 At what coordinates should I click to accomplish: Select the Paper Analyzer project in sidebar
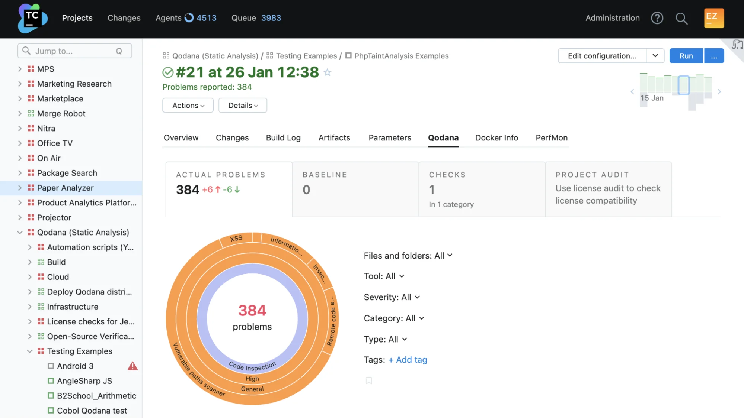click(x=65, y=188)
